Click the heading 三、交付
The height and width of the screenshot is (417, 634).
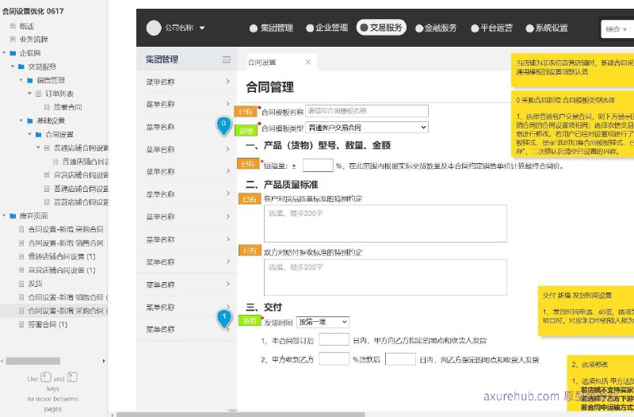coord(264,307)
